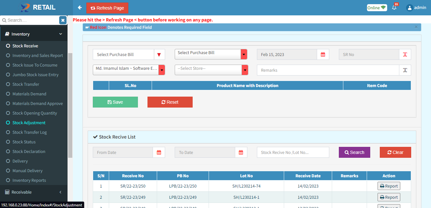Clear sidebar search with the X icon

coord(63,20)
